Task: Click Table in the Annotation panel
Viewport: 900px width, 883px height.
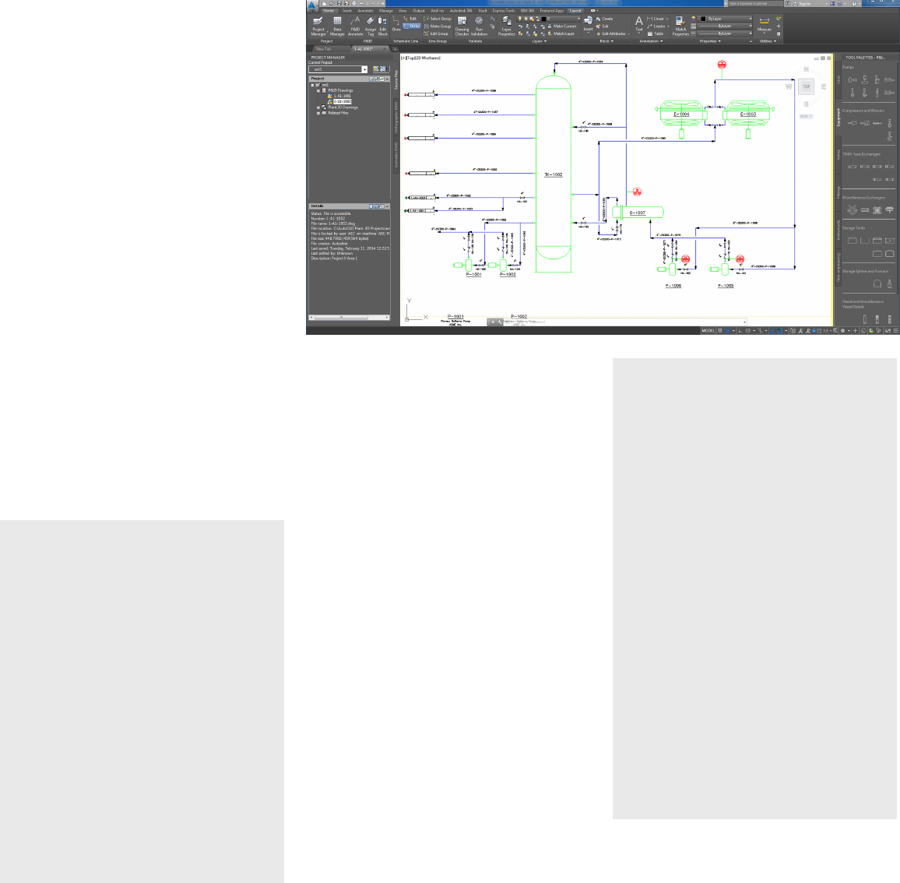Action: 656,34
